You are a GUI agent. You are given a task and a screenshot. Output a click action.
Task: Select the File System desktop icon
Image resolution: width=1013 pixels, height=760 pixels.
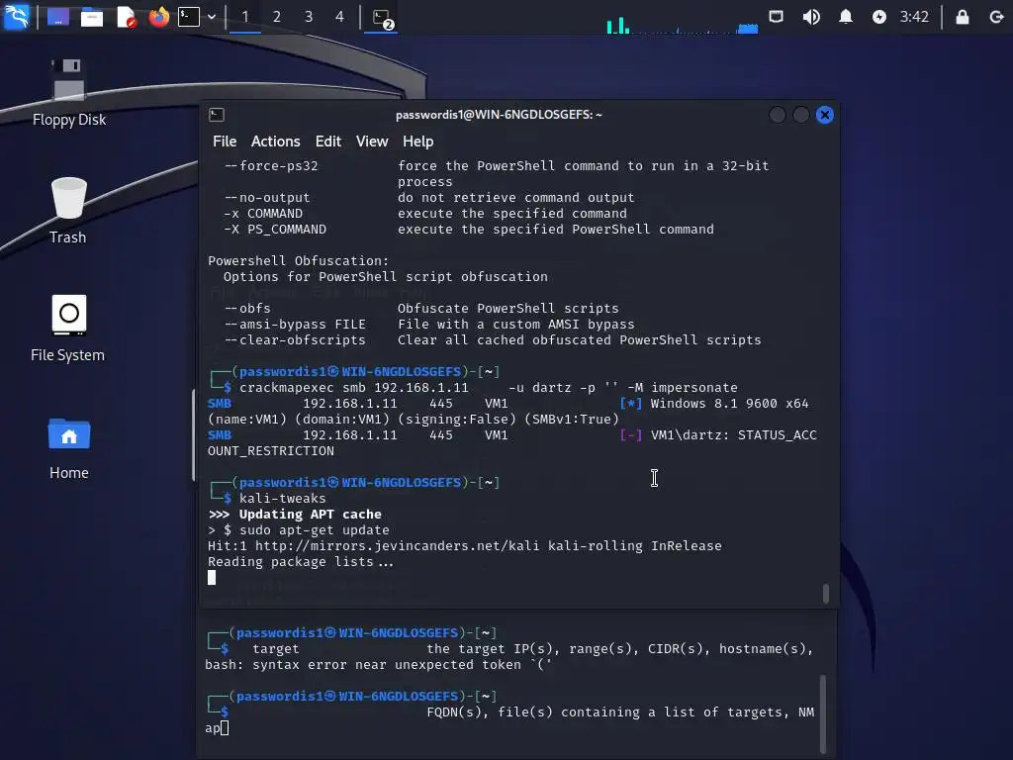(x=68, y=329)
